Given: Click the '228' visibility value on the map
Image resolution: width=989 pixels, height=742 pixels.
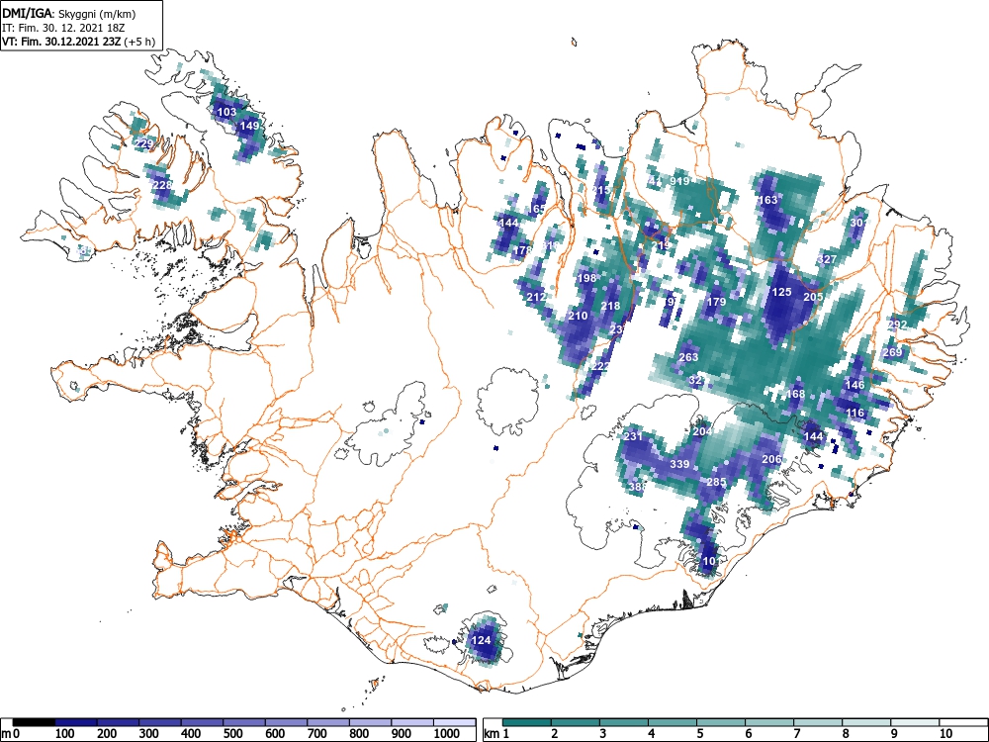Looking at the screenshot, I should pos(162,185).
